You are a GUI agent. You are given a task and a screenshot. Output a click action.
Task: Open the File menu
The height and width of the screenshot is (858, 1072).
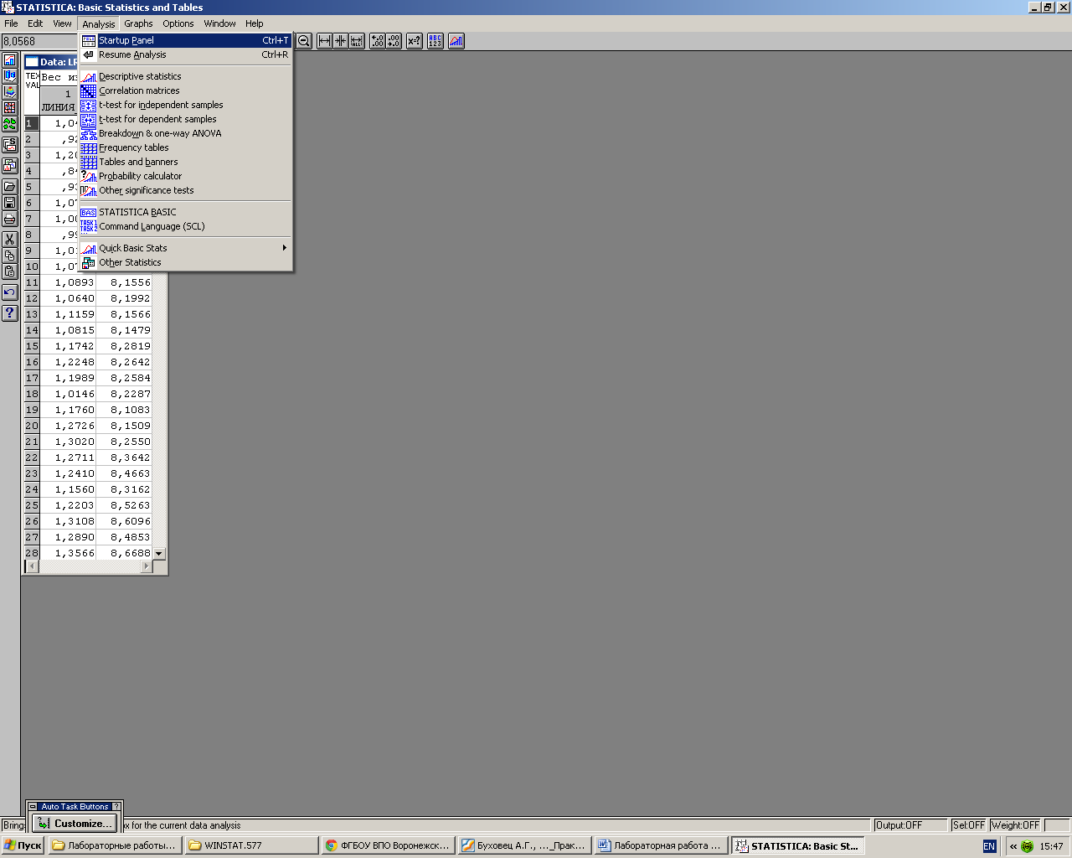(x=11, y=23)
